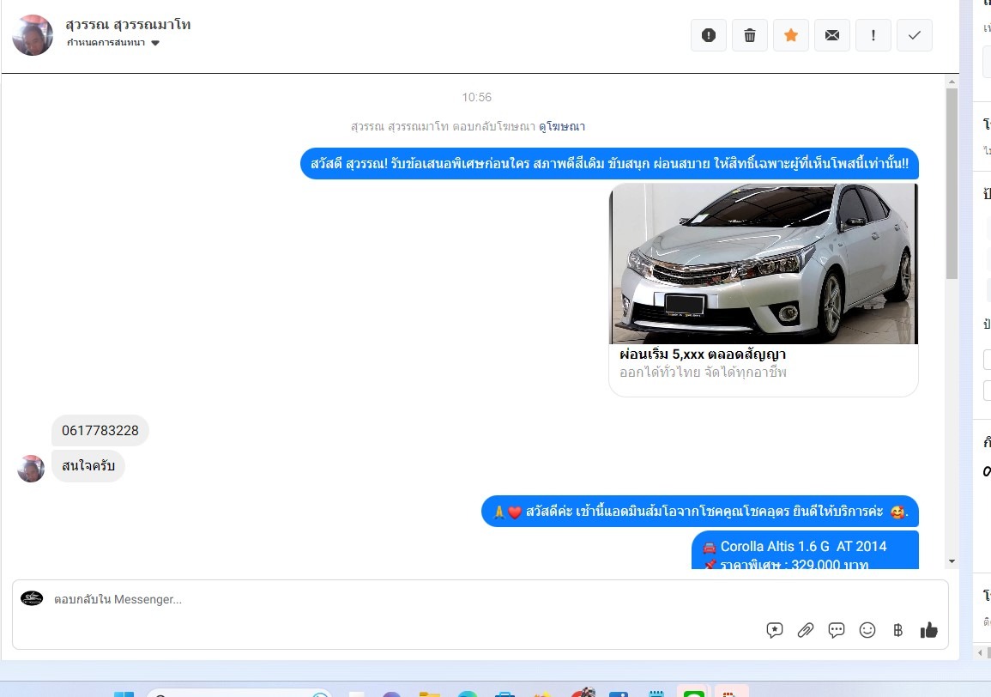
Task: Flag conversation with exclamation mark icon
Action: point(873,35)
